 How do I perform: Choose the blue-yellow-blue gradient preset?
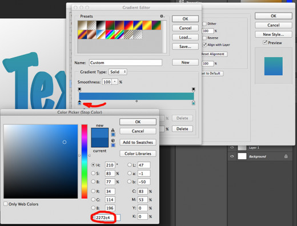138,25
